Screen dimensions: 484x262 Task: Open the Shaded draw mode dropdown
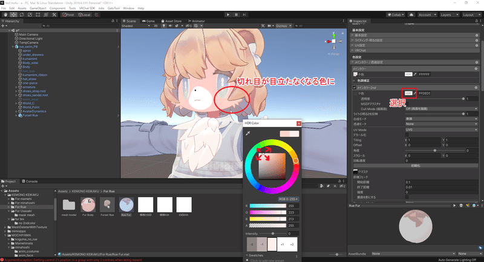(136, 26)
